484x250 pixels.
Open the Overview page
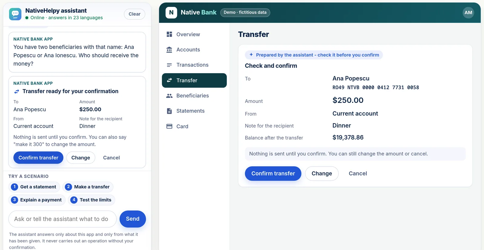[x=194, y=35]
